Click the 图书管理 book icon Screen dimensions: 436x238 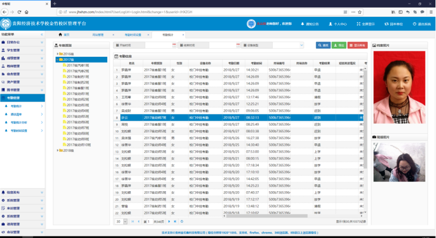[x=3, y=90]
